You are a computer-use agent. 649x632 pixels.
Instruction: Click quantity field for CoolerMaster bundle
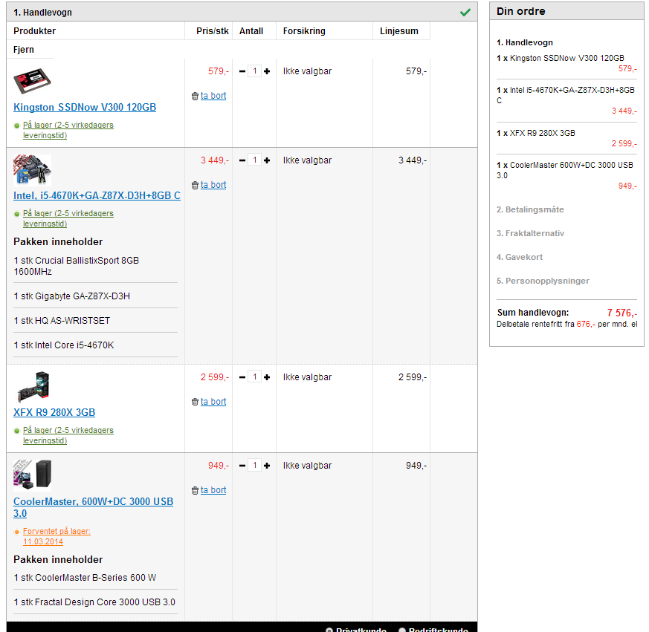(254, 466)
